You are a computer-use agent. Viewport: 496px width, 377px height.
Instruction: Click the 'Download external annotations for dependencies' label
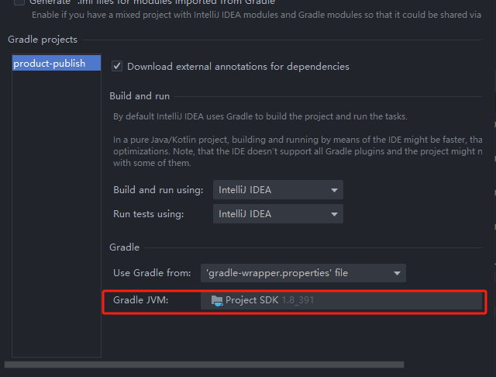(238, 67)
